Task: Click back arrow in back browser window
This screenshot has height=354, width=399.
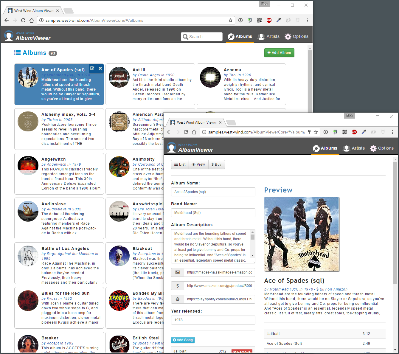Action: click(x=7, y=20)
